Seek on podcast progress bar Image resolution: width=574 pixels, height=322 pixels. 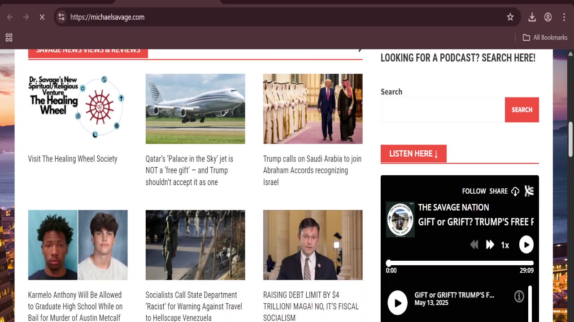pyautogui.click(x=460, y=263)
